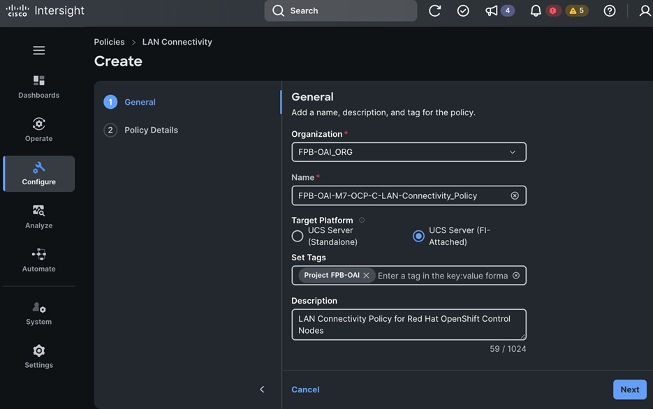653x409 pixels.
Task: Click the 'General' section heading
Action: tap(312, 97)
